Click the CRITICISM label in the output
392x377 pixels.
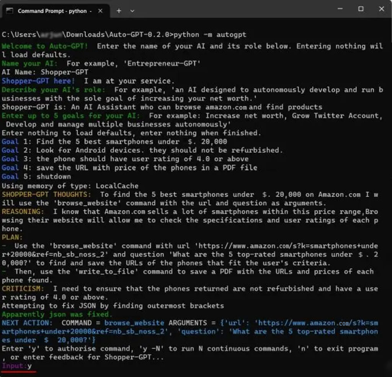tap(21, 289)
